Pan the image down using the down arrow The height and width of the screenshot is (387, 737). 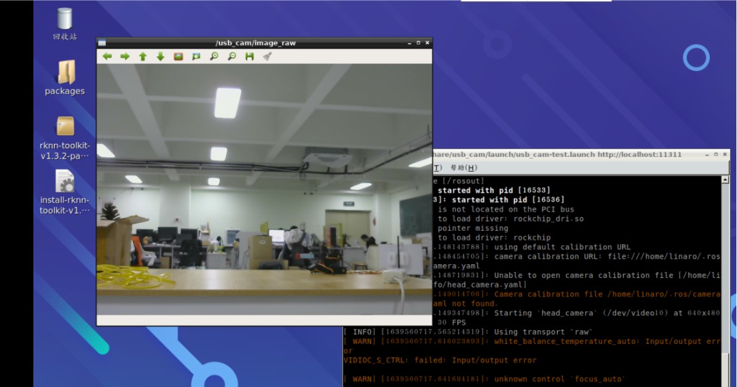(161, 56)
